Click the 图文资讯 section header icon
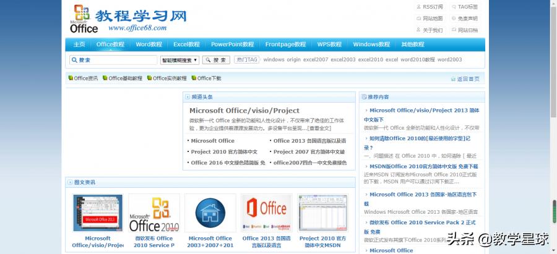This screenshot has width=557, height=254. (71, 182)
